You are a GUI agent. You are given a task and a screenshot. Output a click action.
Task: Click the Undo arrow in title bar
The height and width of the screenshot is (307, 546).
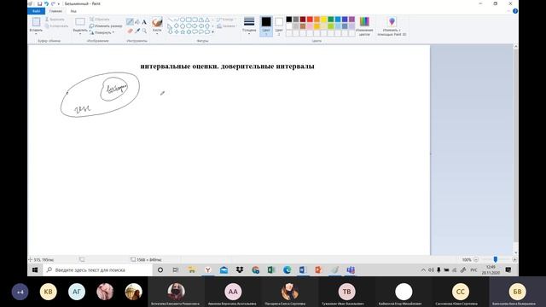point(46,3)
